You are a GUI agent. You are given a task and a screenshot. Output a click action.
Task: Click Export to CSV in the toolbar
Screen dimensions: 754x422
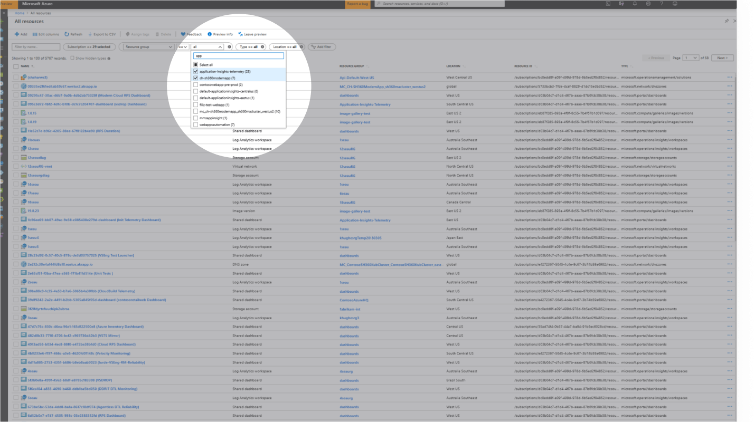101,34
